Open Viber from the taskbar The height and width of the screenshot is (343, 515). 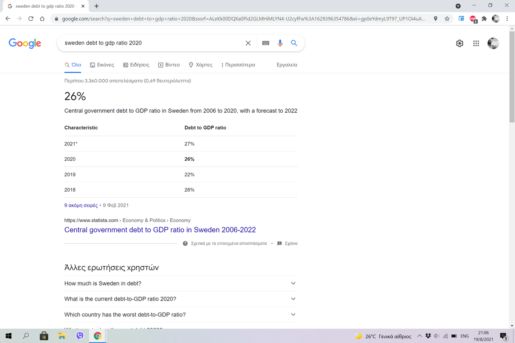[x=80, y=336]
